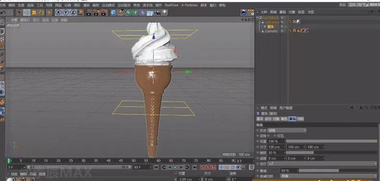380x181 pixels.
Task: Open the 衰减功能 function dropdown
Action: (x=328, y=176)
